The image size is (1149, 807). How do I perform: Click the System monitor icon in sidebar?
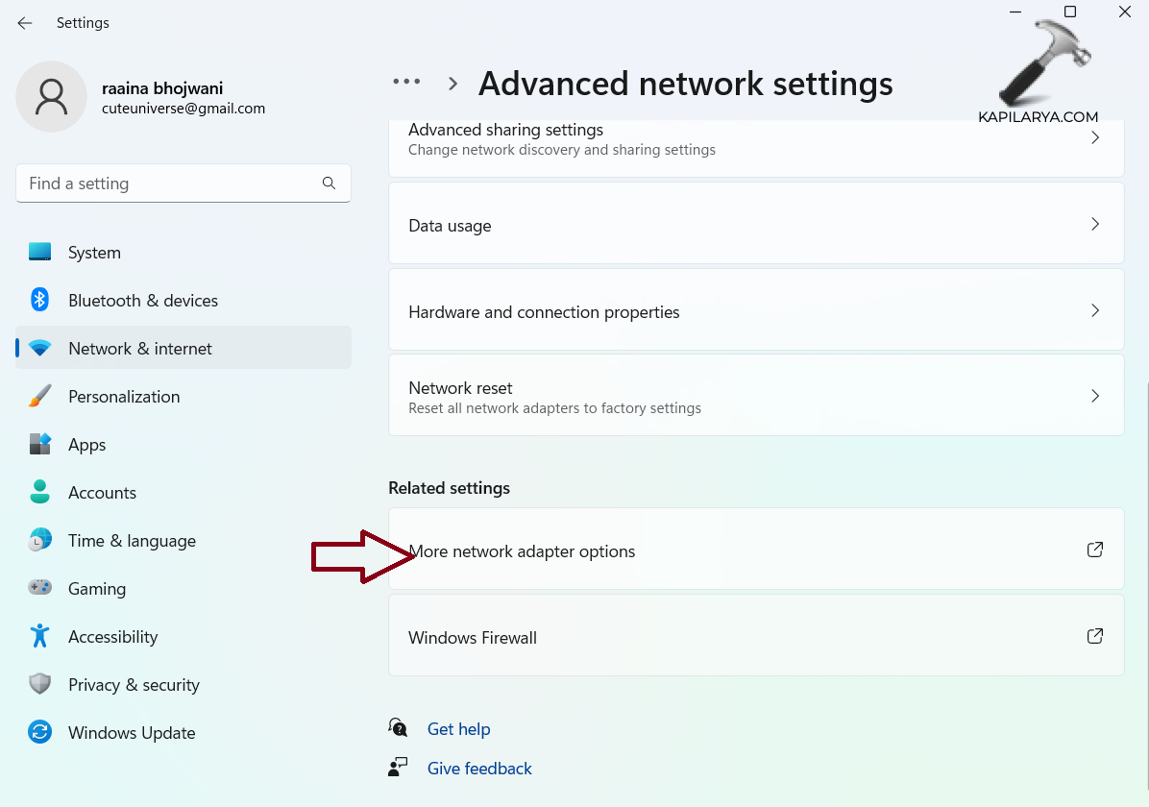[39, 252]
